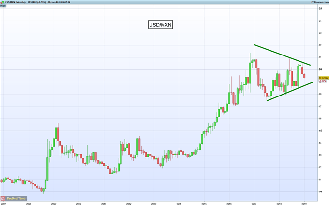Click the 16 price axis label

point(320,119)
